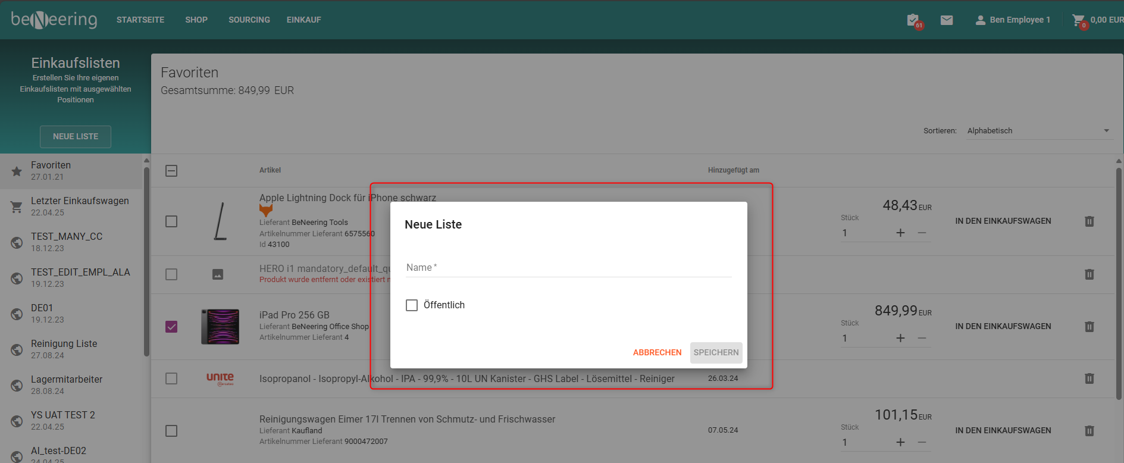
Task: Enable the Öffentlich checkbox
Action: point(412,305)
